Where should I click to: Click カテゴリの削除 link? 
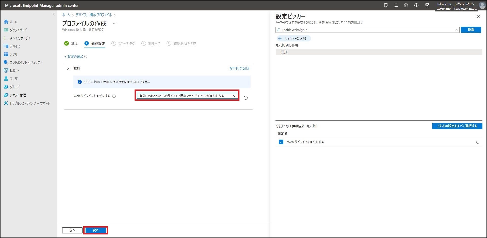pos(239,69)
